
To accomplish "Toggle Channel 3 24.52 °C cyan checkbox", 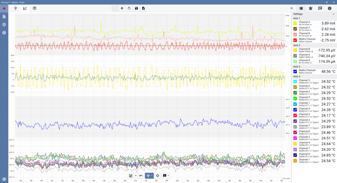I will coord(295,82).
